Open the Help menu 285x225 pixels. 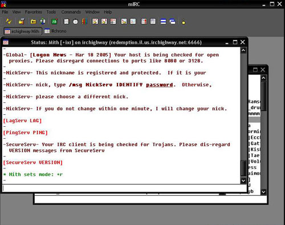(x=108, y=12)
